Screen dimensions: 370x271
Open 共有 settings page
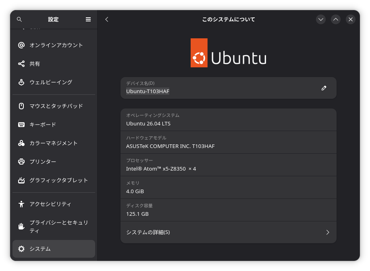[x=54, y=64]
